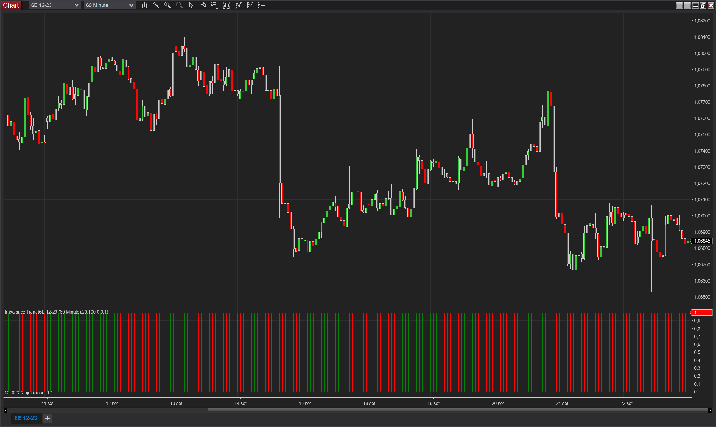
Task: Close the chart window
Action: [x=711, y=5]
